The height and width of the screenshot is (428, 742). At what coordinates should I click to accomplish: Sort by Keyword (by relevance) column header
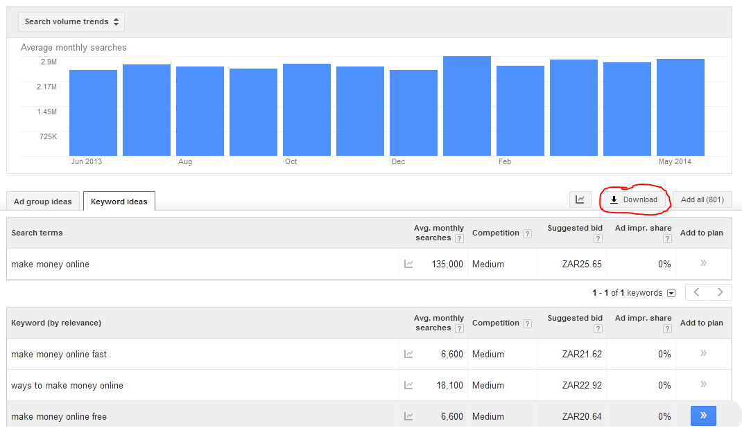(56, 323)
